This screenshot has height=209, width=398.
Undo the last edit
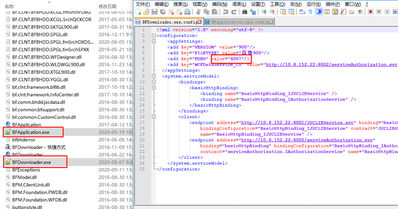coord(225,12)
